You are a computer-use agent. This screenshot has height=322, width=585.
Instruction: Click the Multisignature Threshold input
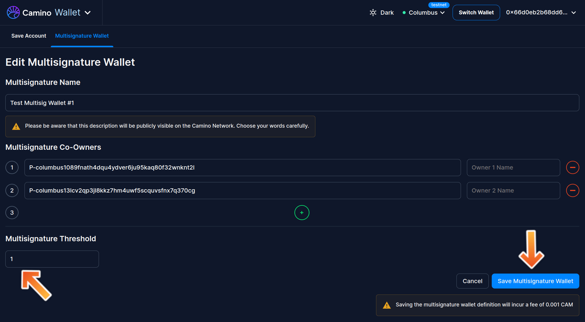pos(52,259)
